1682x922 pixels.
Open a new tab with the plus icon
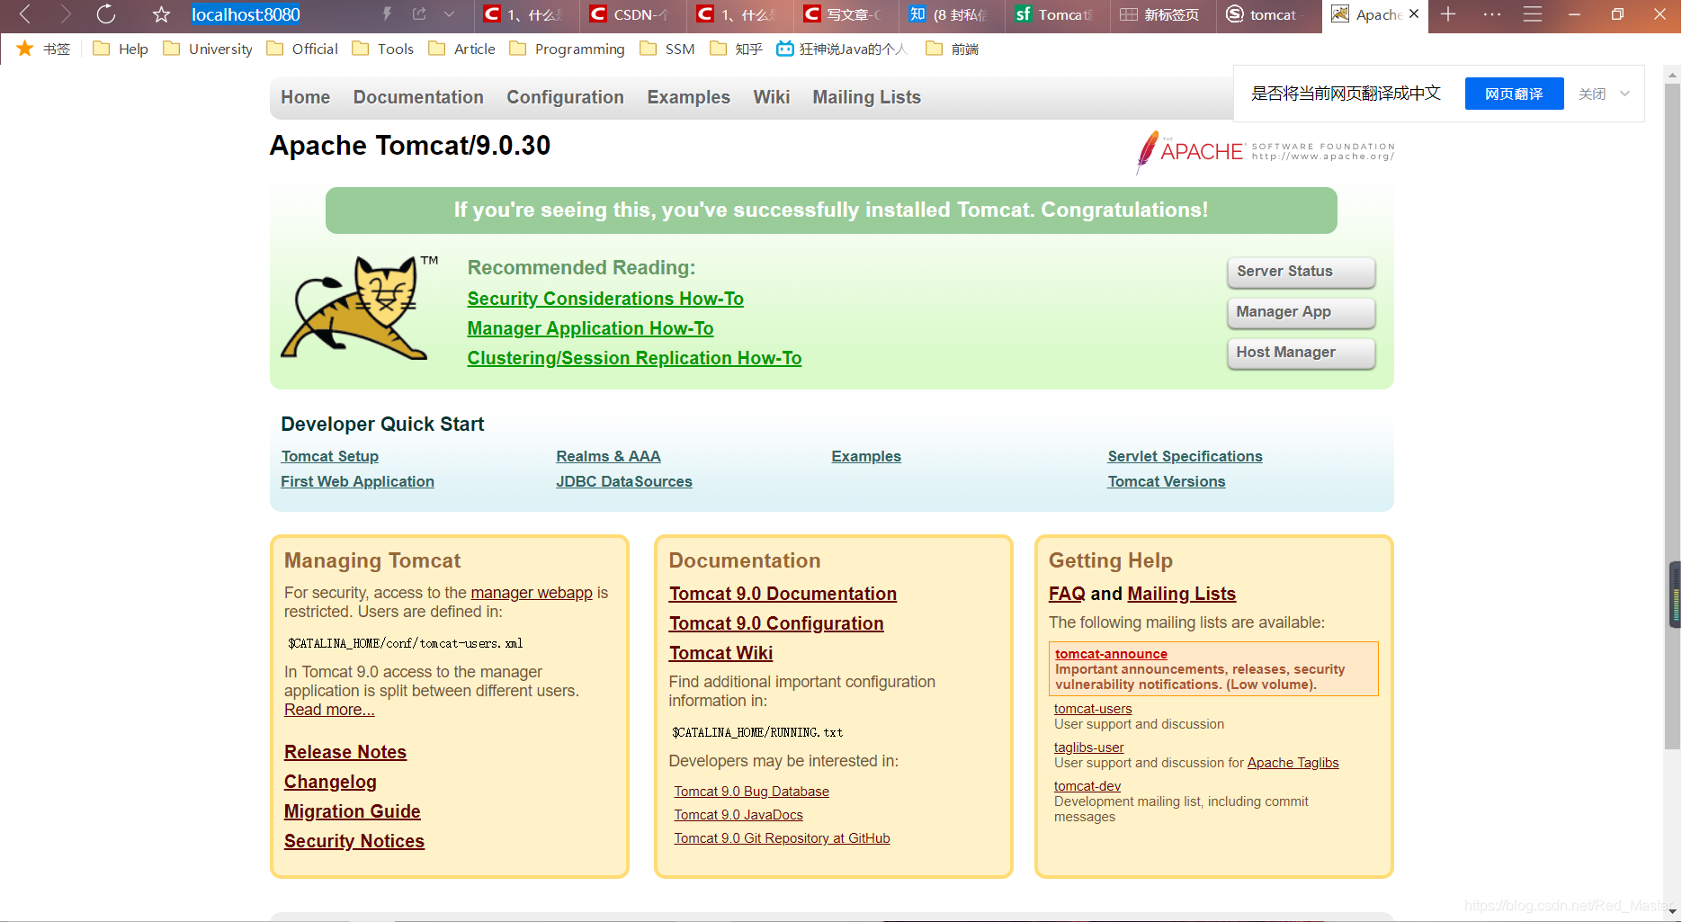point(1448,14)
